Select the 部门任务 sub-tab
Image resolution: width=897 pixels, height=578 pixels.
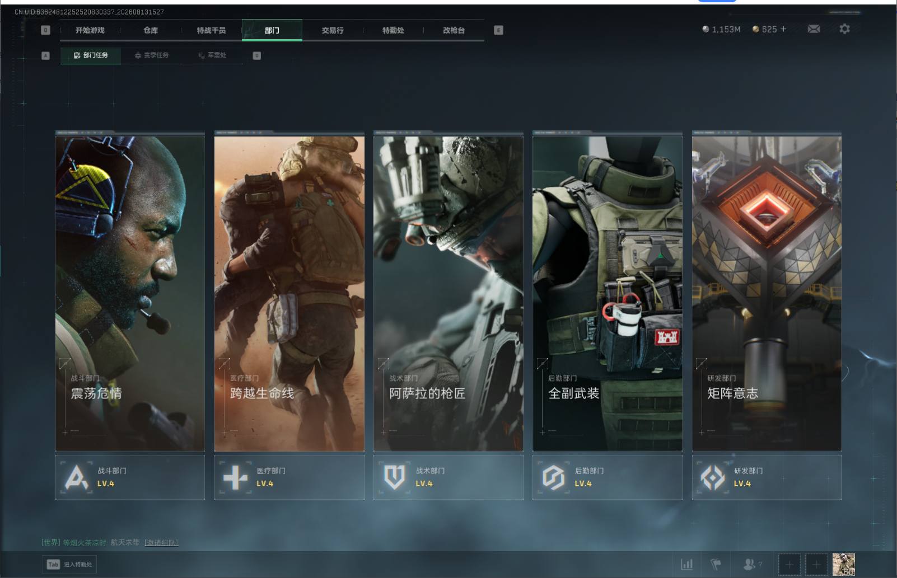pyautogui.click(x=91, y=55)
